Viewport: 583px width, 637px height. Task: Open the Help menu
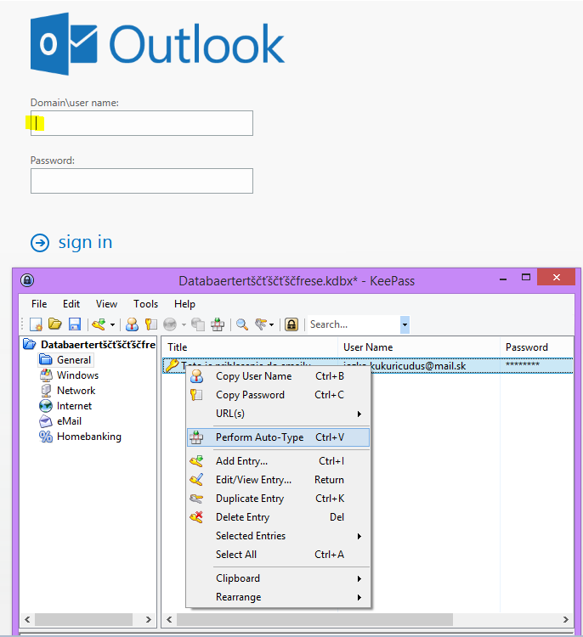click(x=184, y=304)
